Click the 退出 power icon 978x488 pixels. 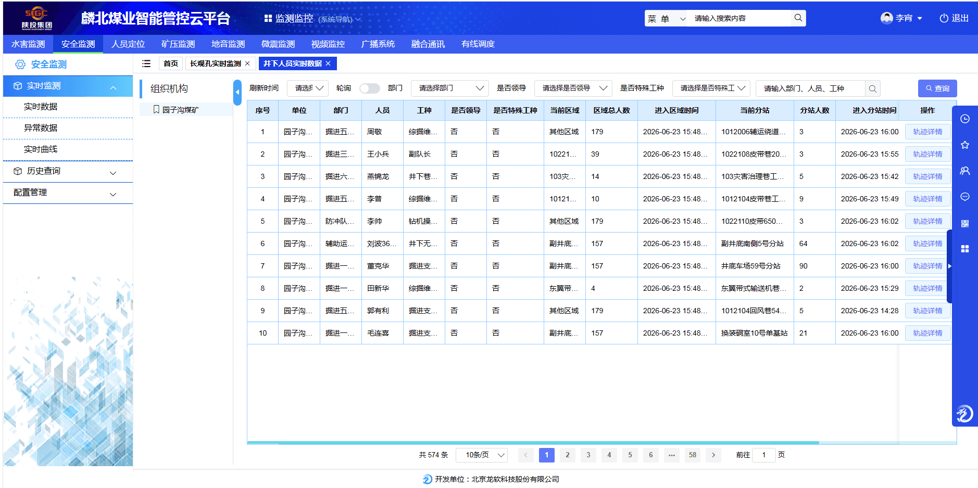944,18
